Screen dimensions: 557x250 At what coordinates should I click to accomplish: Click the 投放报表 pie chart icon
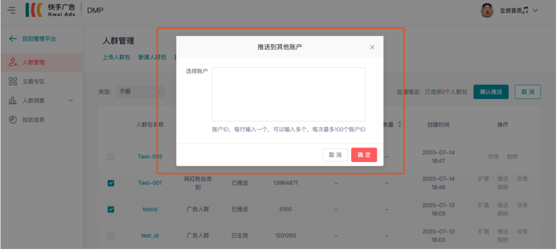point(13,120)
